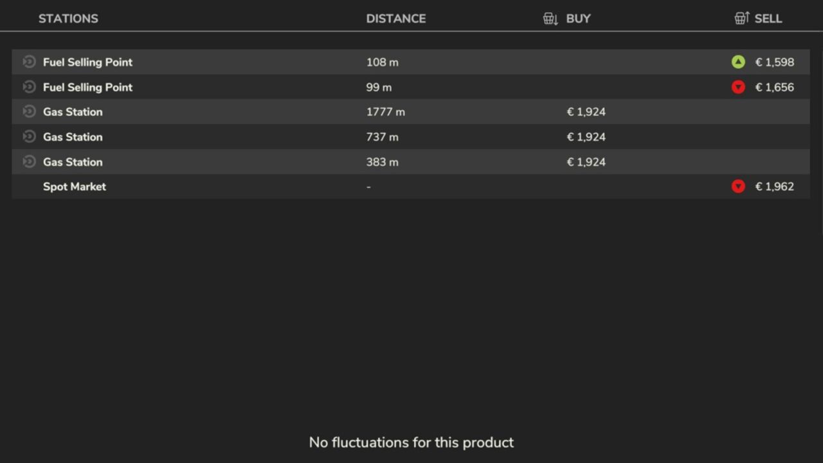Click the basket icon next to BUY

pos(550,19)
